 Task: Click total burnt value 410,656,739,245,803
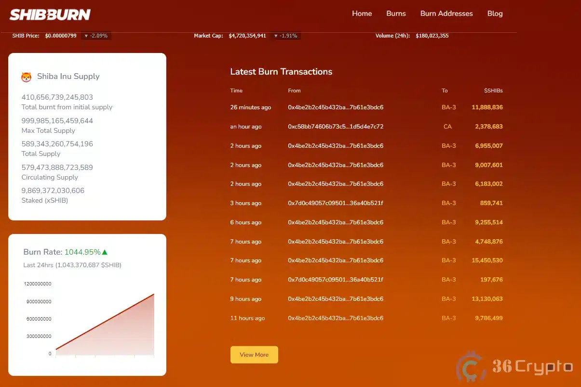57,97
